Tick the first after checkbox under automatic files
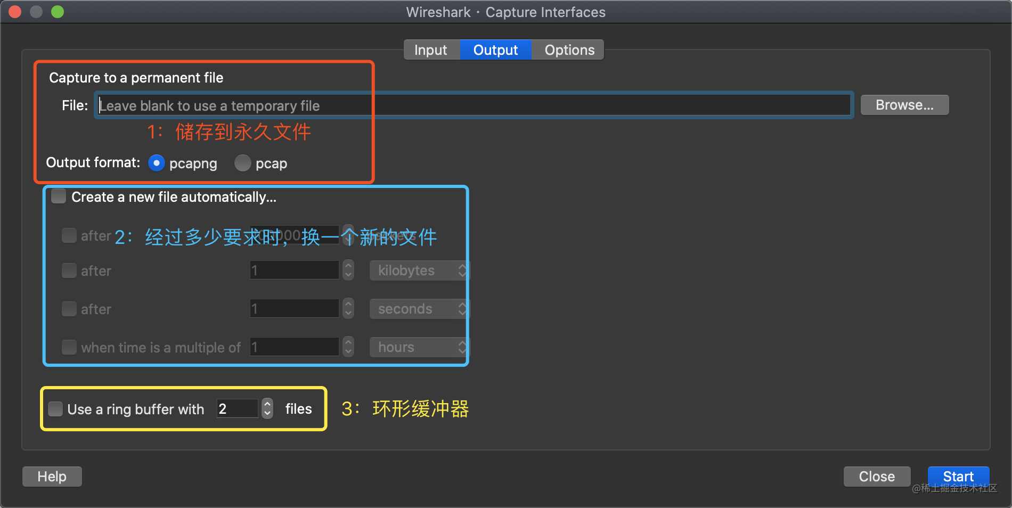 point(69,235)
